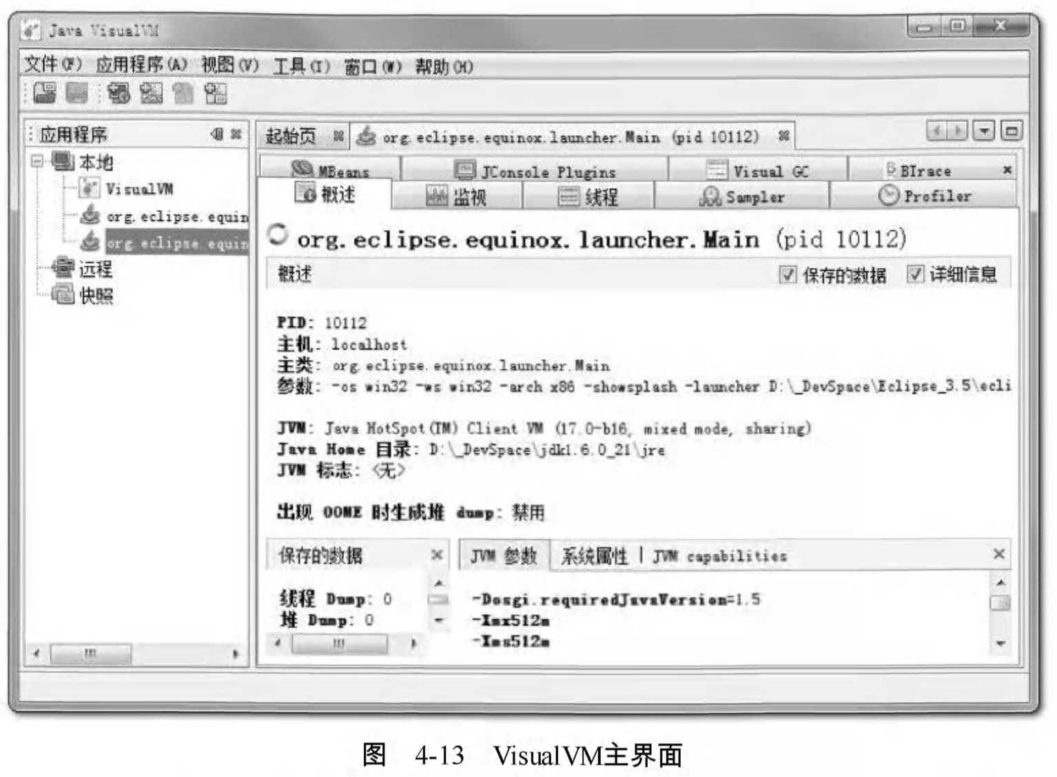
Task: Uncheck the 详细信息 checkbox
Action: 914,273
